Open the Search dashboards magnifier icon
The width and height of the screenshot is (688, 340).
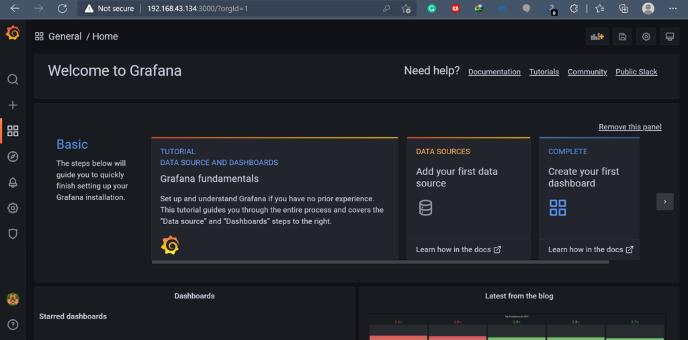tap(13, 79)
